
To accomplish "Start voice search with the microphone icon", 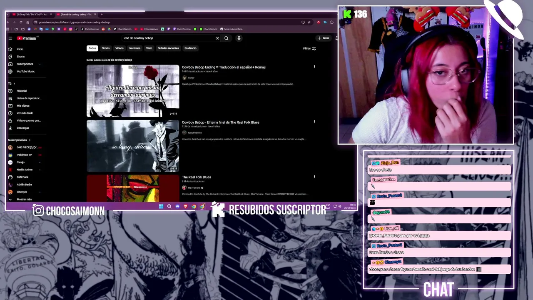I will pos(239,38).
